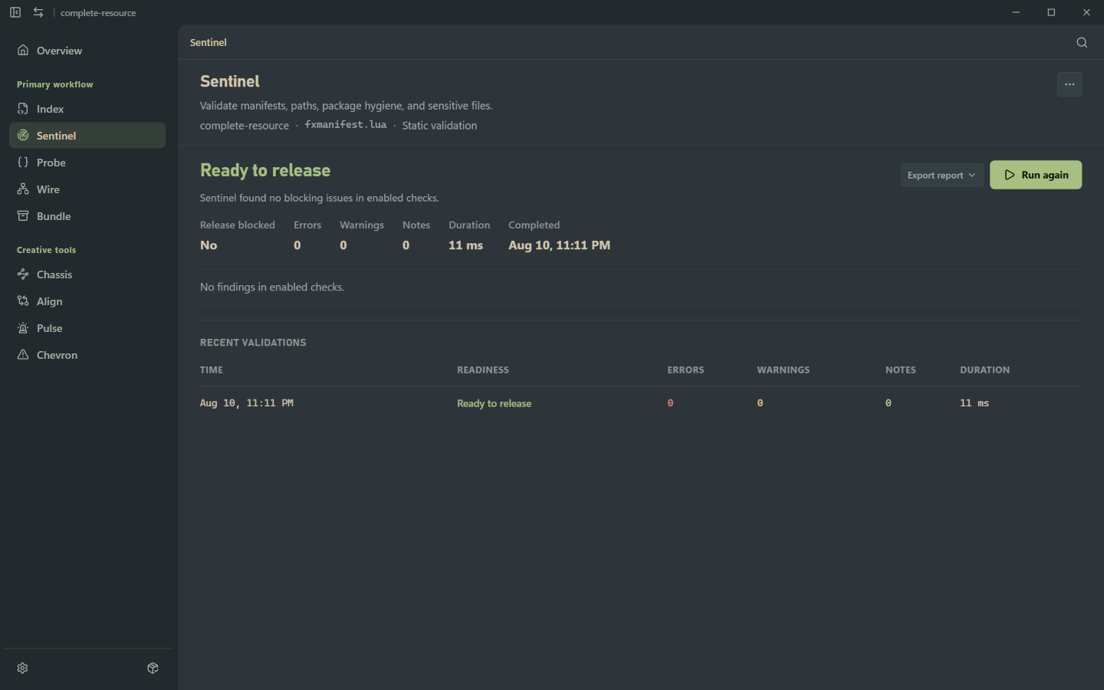Viewport: 1104px width, 690px height.
Task: Click the TIME column header
Action: [212, 370]
